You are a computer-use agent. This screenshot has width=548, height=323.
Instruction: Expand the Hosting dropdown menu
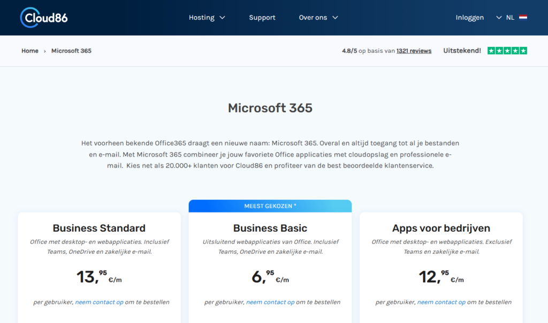207,18
